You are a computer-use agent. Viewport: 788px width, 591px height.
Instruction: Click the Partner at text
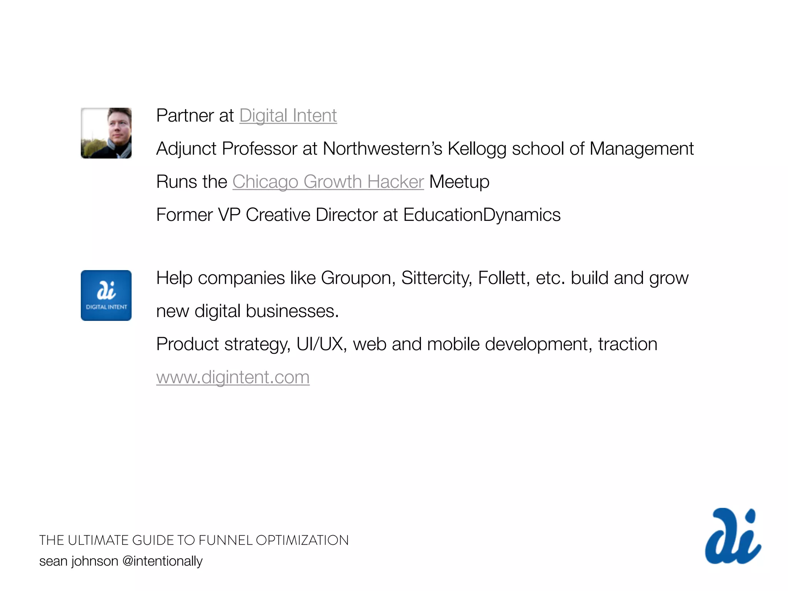point(195,115)
